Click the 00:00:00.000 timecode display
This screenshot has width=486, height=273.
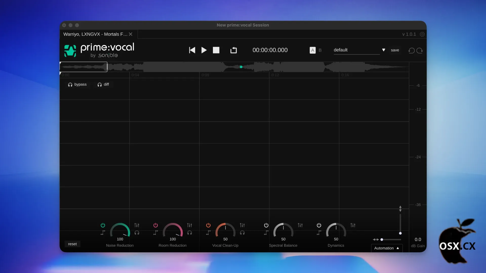[270, 50]
